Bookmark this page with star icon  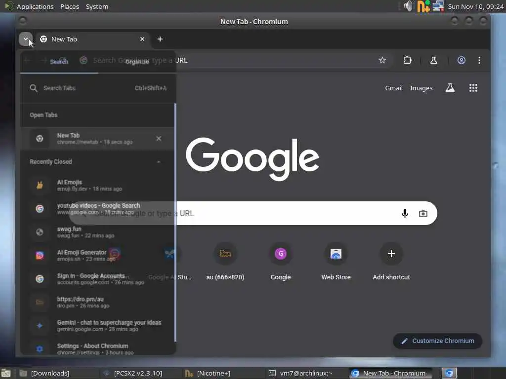coord(382,60)
